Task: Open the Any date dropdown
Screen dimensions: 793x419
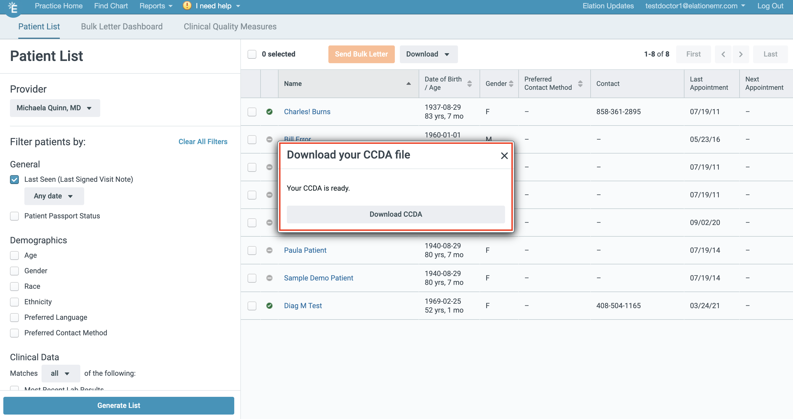Action: tap(54, 196)
